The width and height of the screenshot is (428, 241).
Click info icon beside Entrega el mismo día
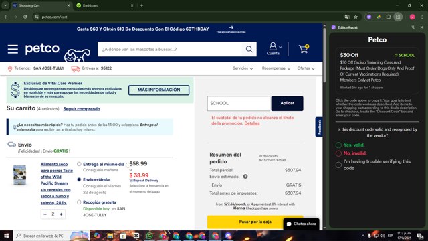coord(128,165)
